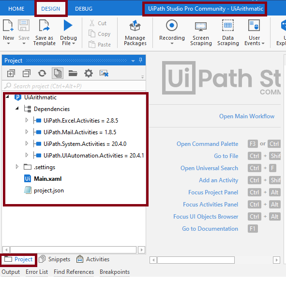Screen dimensions: 286x285
Task: Click the Snippets tab icon
Action: click(x=42, y=259)
